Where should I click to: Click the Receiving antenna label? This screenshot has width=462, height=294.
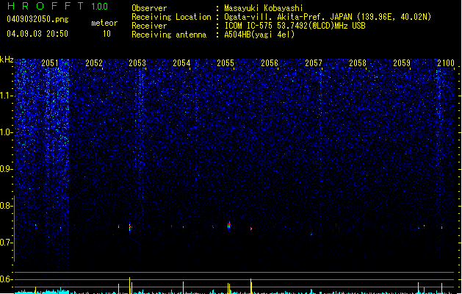(169, 35)
